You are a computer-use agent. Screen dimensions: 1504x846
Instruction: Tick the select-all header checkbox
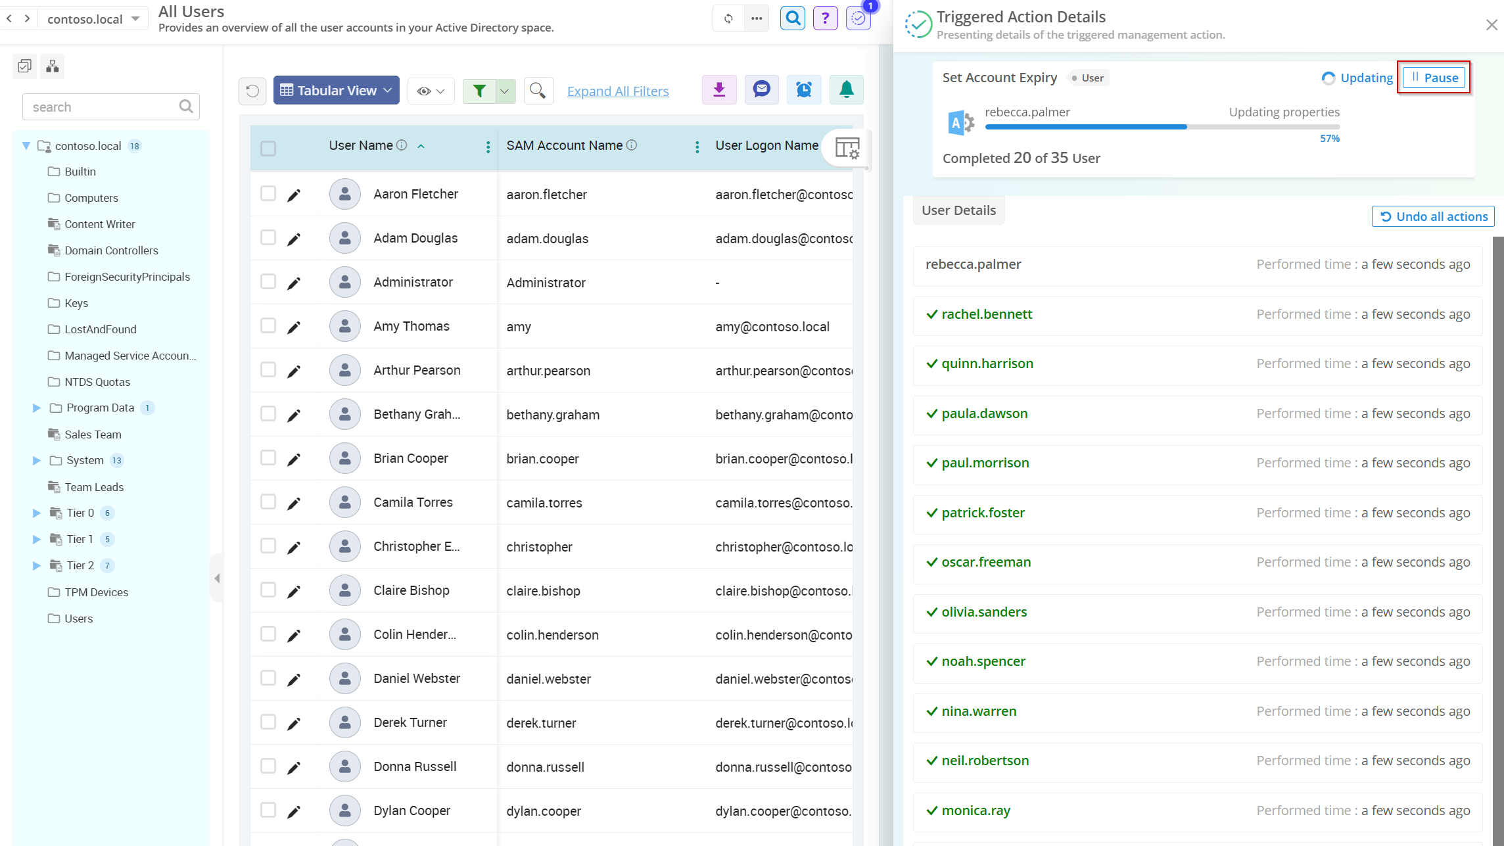(268, 149)
